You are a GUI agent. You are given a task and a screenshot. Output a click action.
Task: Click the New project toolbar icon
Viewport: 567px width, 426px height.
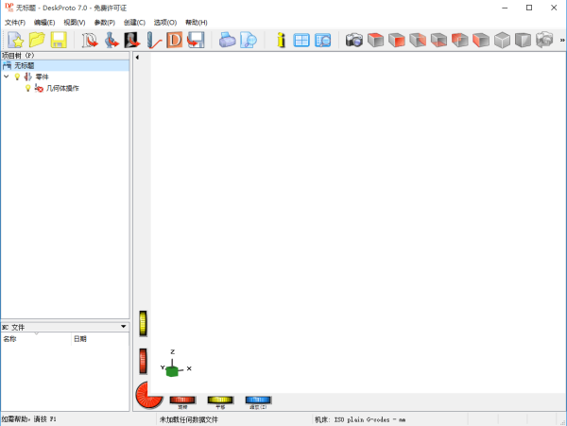16,40
